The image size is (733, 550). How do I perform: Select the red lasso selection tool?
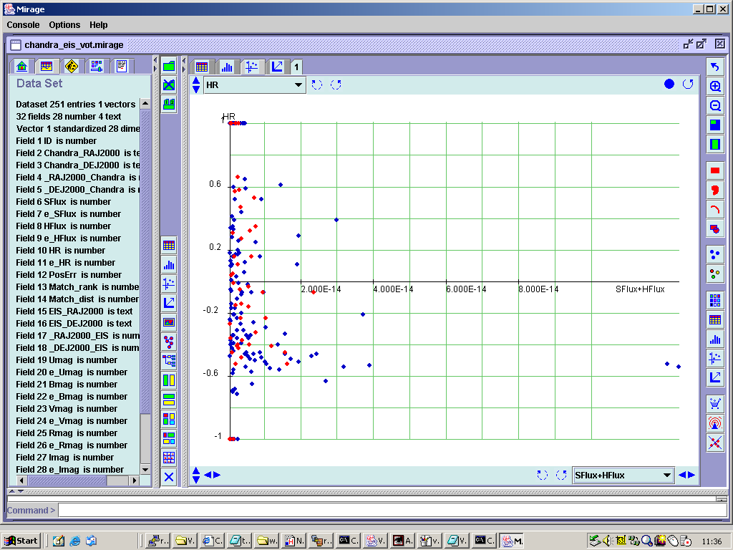pos(715,190)
